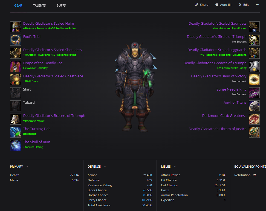266x211 pixels.
Task: Click the Anvil of Titans trinket icon
Action: tap(254, 106)
